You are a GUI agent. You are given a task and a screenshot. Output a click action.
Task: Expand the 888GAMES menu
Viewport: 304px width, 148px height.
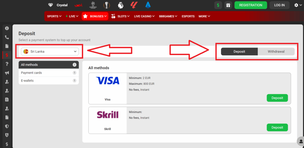[168, 16]
